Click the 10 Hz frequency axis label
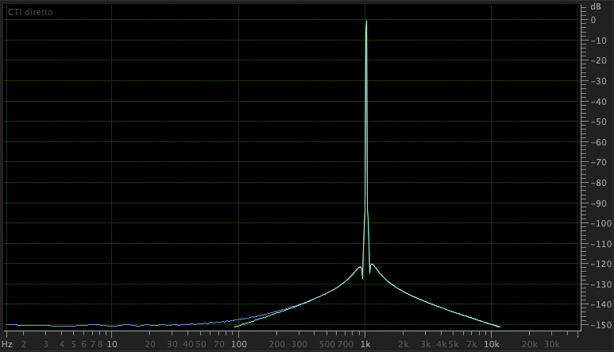This screenshot has height=352, width=614. coord(112,344)
